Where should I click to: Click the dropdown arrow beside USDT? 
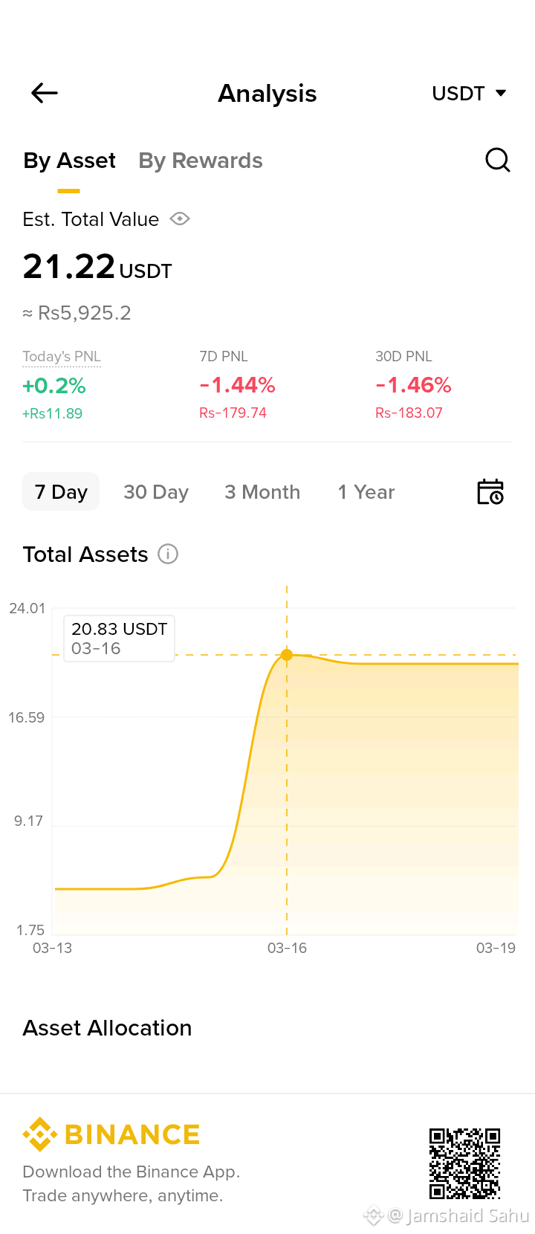(x=501, y=94)
